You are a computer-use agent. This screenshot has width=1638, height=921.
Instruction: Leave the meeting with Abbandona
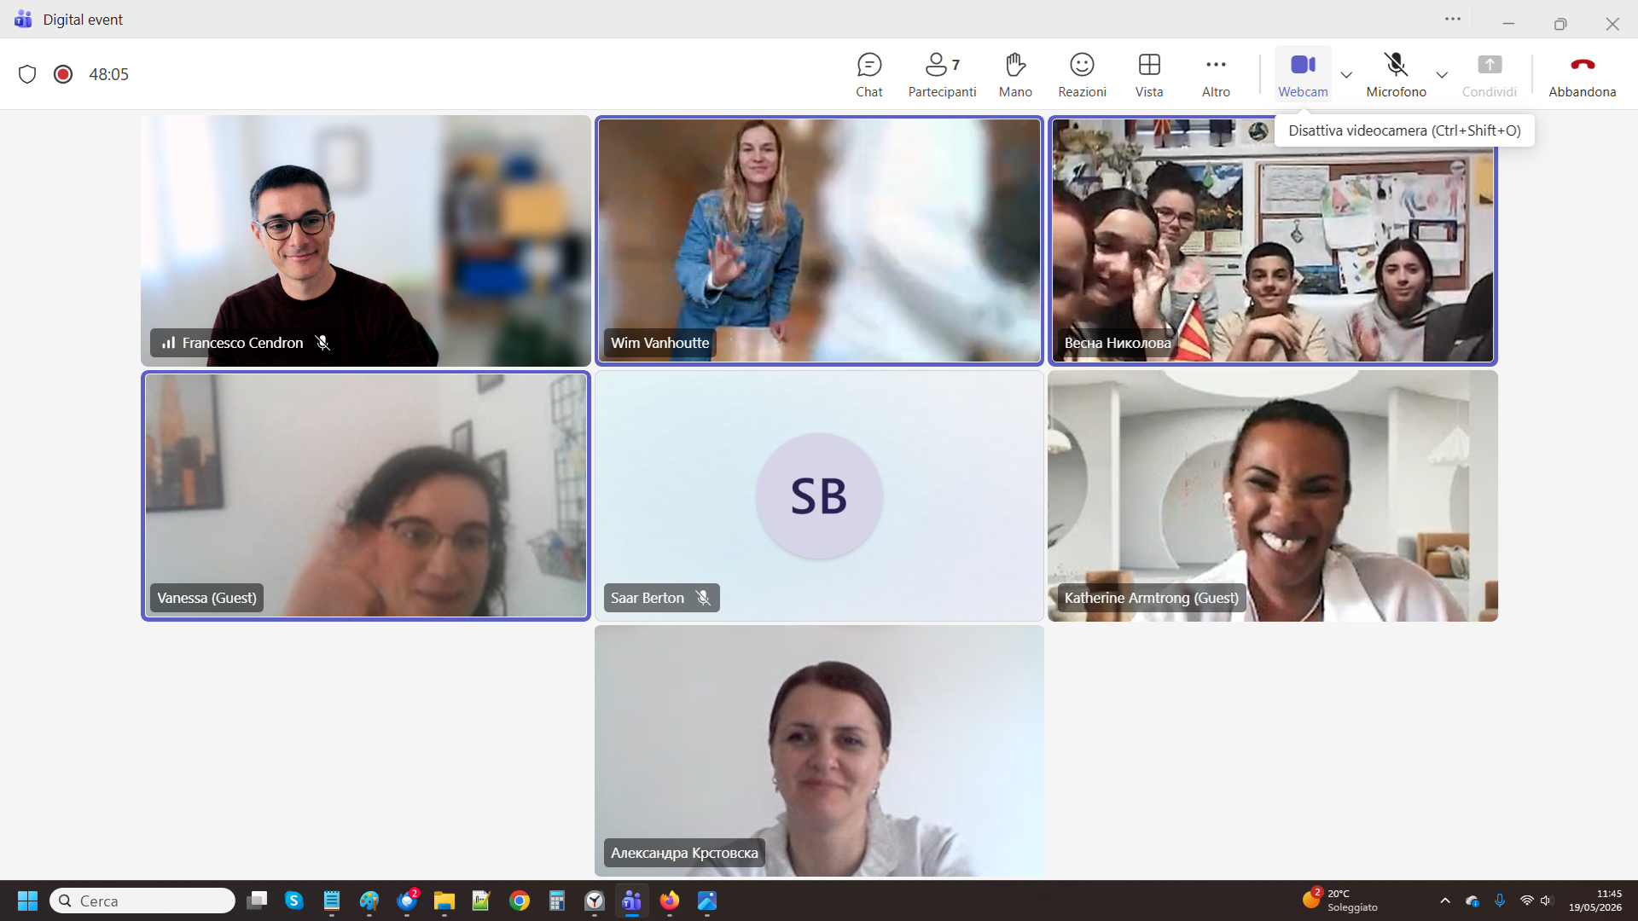pyautogui.click(x=1583, y=75)
